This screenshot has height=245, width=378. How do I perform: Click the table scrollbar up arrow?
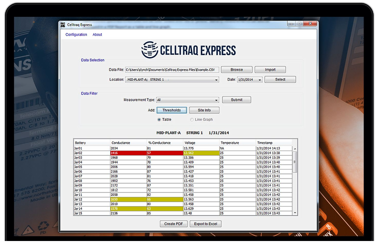tap(295, 149)
